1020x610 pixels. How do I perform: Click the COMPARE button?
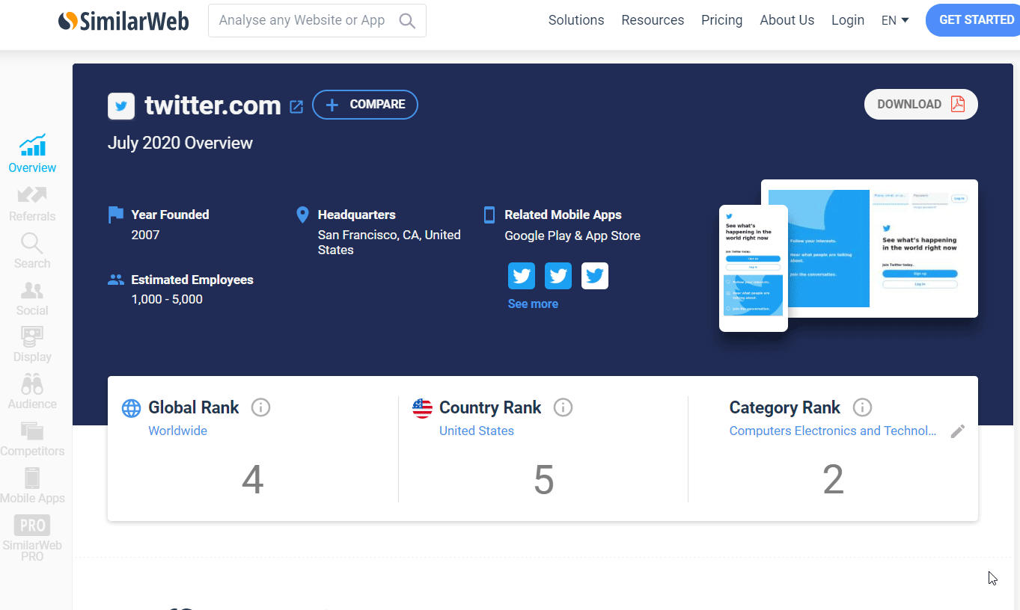pyautogui.click(x=365, y=105)
